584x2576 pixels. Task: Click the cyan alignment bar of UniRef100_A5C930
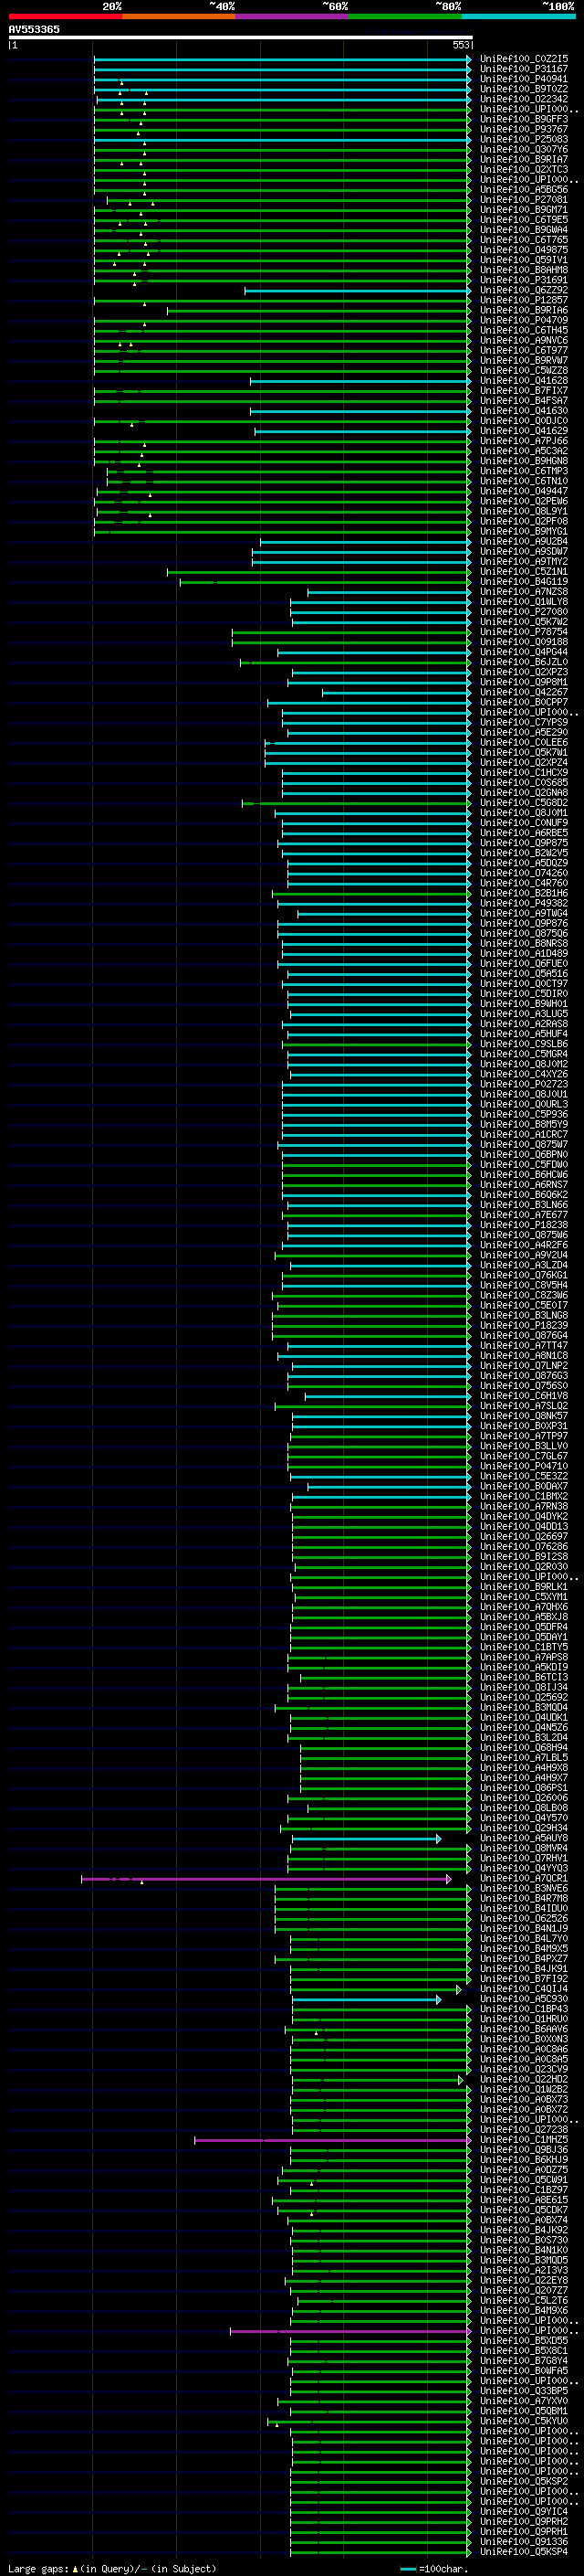pos(367,1999)
